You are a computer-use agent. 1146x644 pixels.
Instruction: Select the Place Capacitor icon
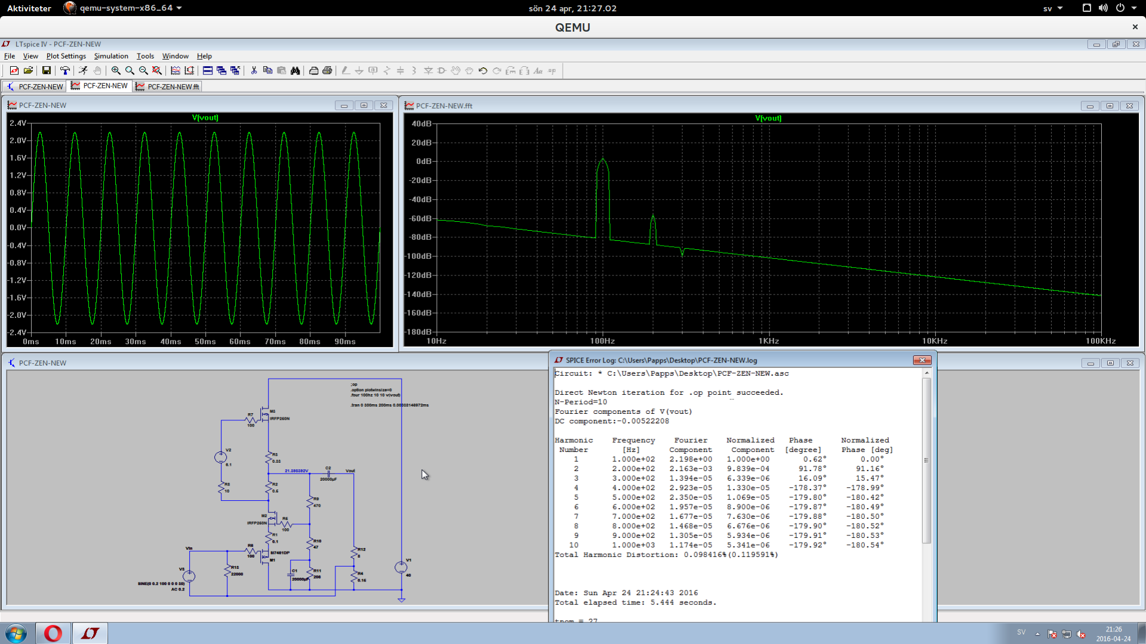[x=401, y=70]
